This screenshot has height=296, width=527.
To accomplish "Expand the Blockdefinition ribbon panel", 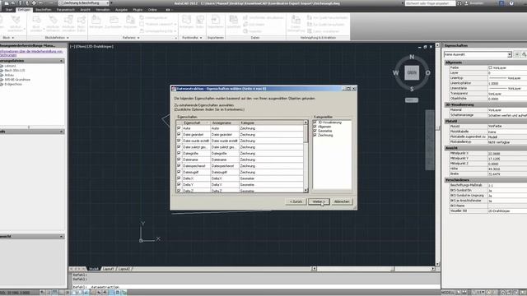I will (x=57, y=38).
